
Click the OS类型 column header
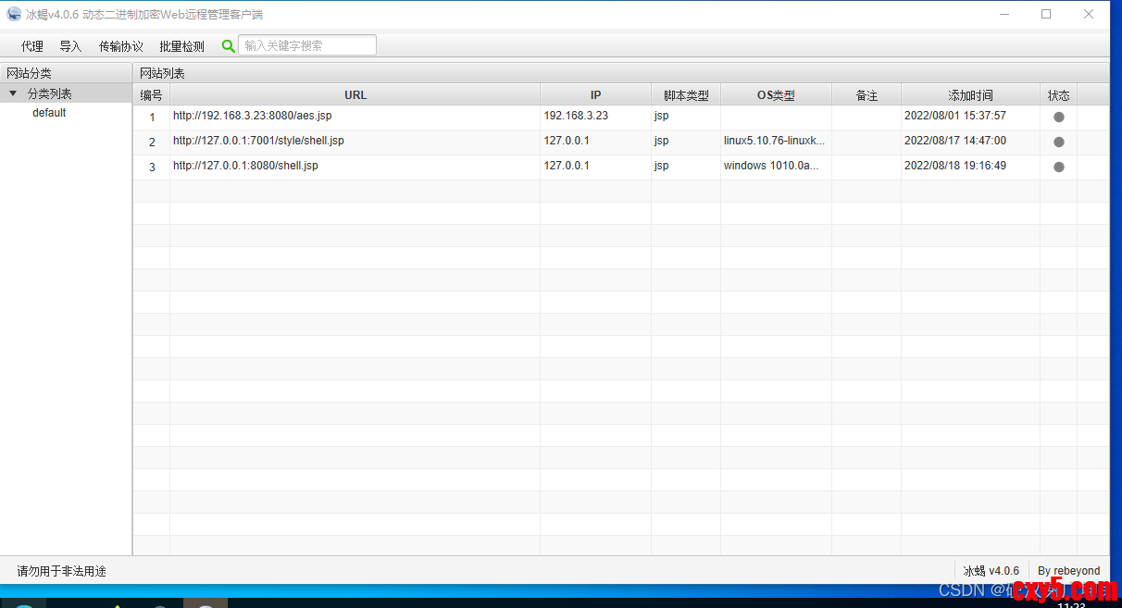(x=775, y=95)
